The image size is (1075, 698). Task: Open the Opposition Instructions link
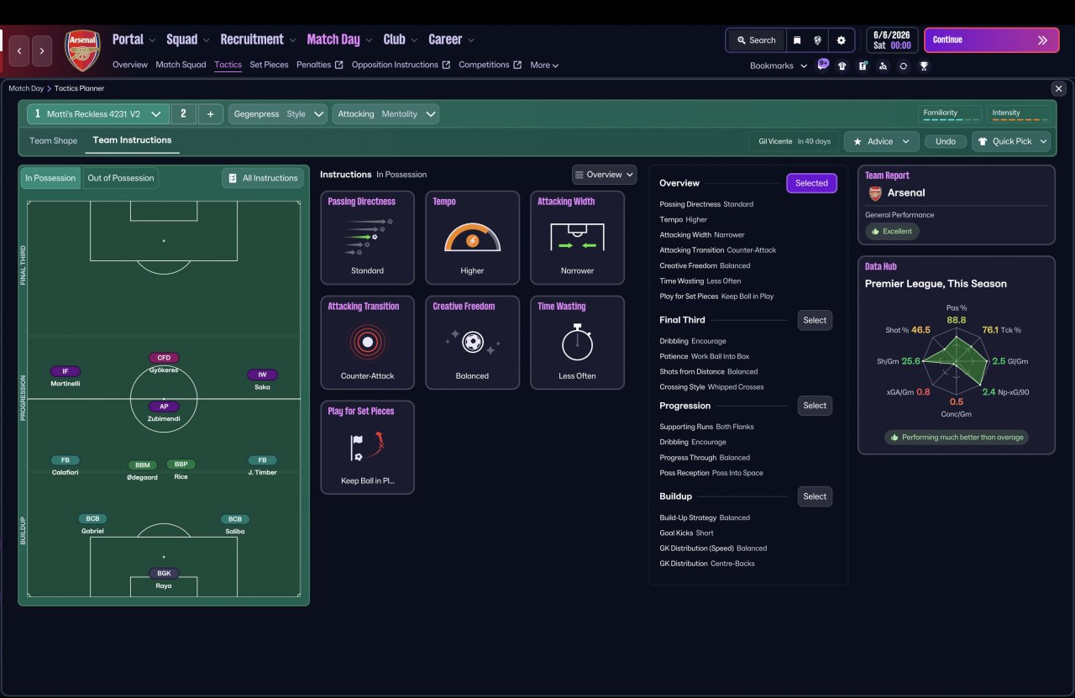(401, 65)
